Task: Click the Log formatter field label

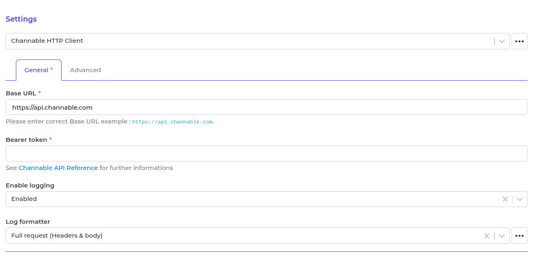Action: 28,222
